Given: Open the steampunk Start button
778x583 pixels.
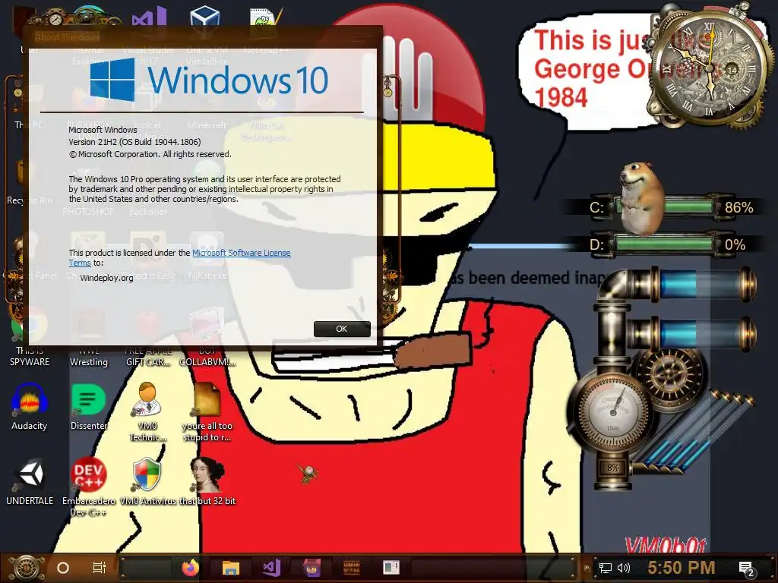Looking at the screenshot, I should click(25, 568).
